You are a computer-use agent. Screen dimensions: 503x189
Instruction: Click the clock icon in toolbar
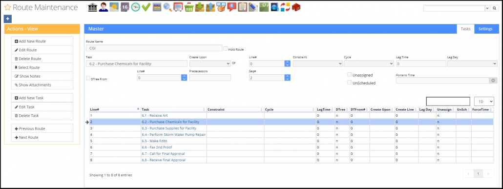[x=135, y=7]
